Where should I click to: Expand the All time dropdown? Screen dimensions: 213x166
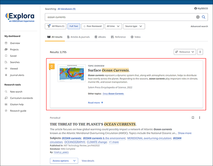(113, 26)
